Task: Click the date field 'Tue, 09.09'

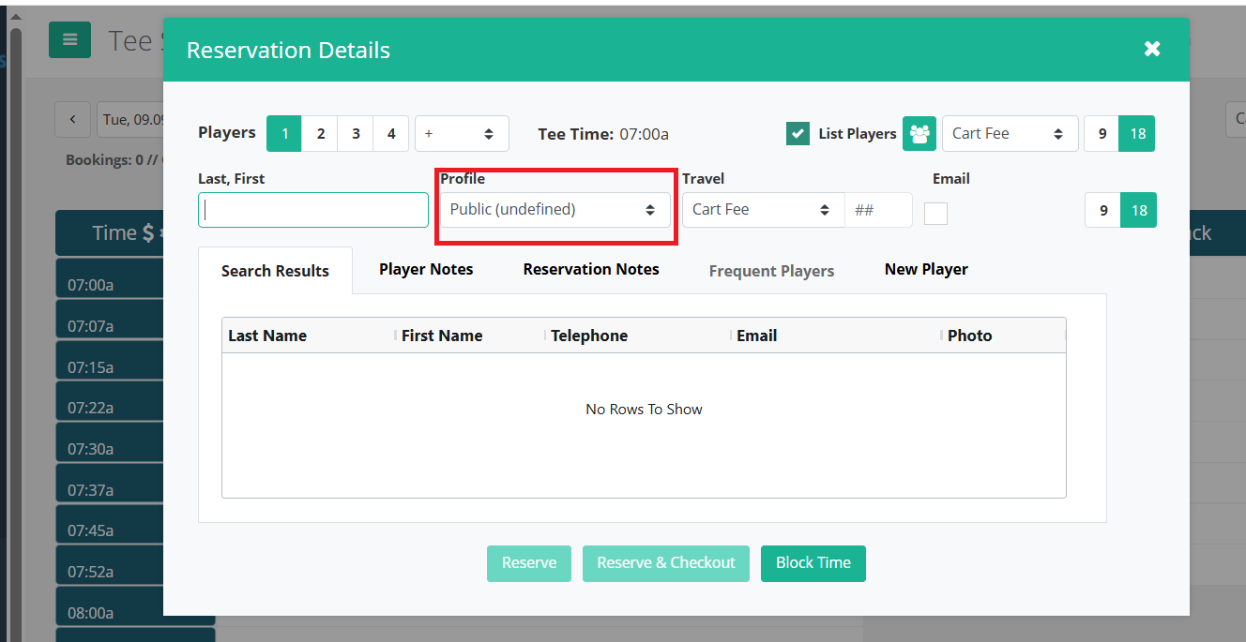Action: point(130,120)
